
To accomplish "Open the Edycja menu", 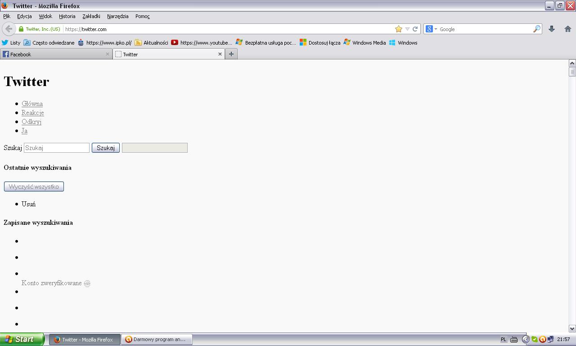I will (24, 16).
